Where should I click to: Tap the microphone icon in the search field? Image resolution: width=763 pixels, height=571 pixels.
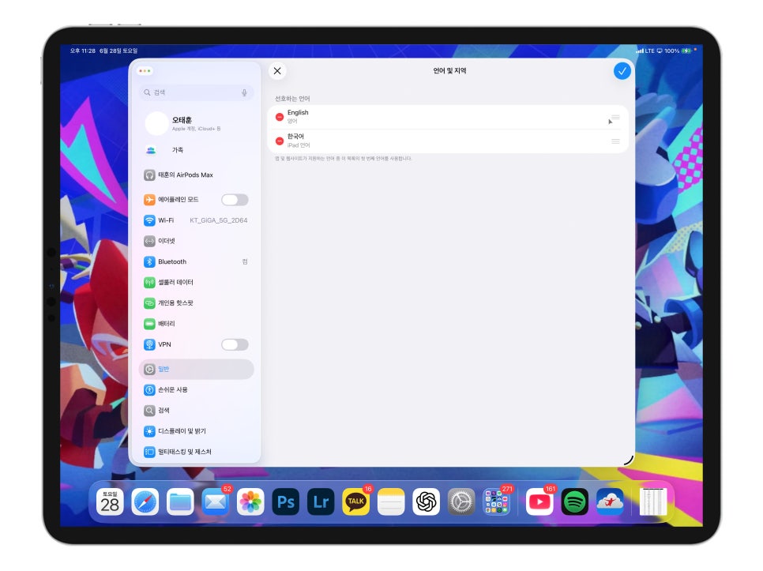[x=244, y=92]
